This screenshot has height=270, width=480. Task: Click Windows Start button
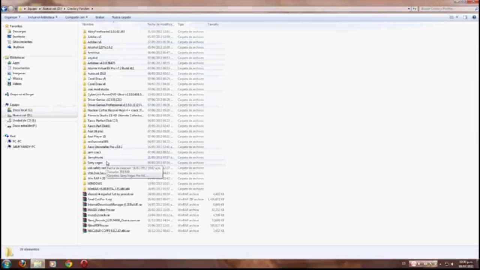[7, 264]
